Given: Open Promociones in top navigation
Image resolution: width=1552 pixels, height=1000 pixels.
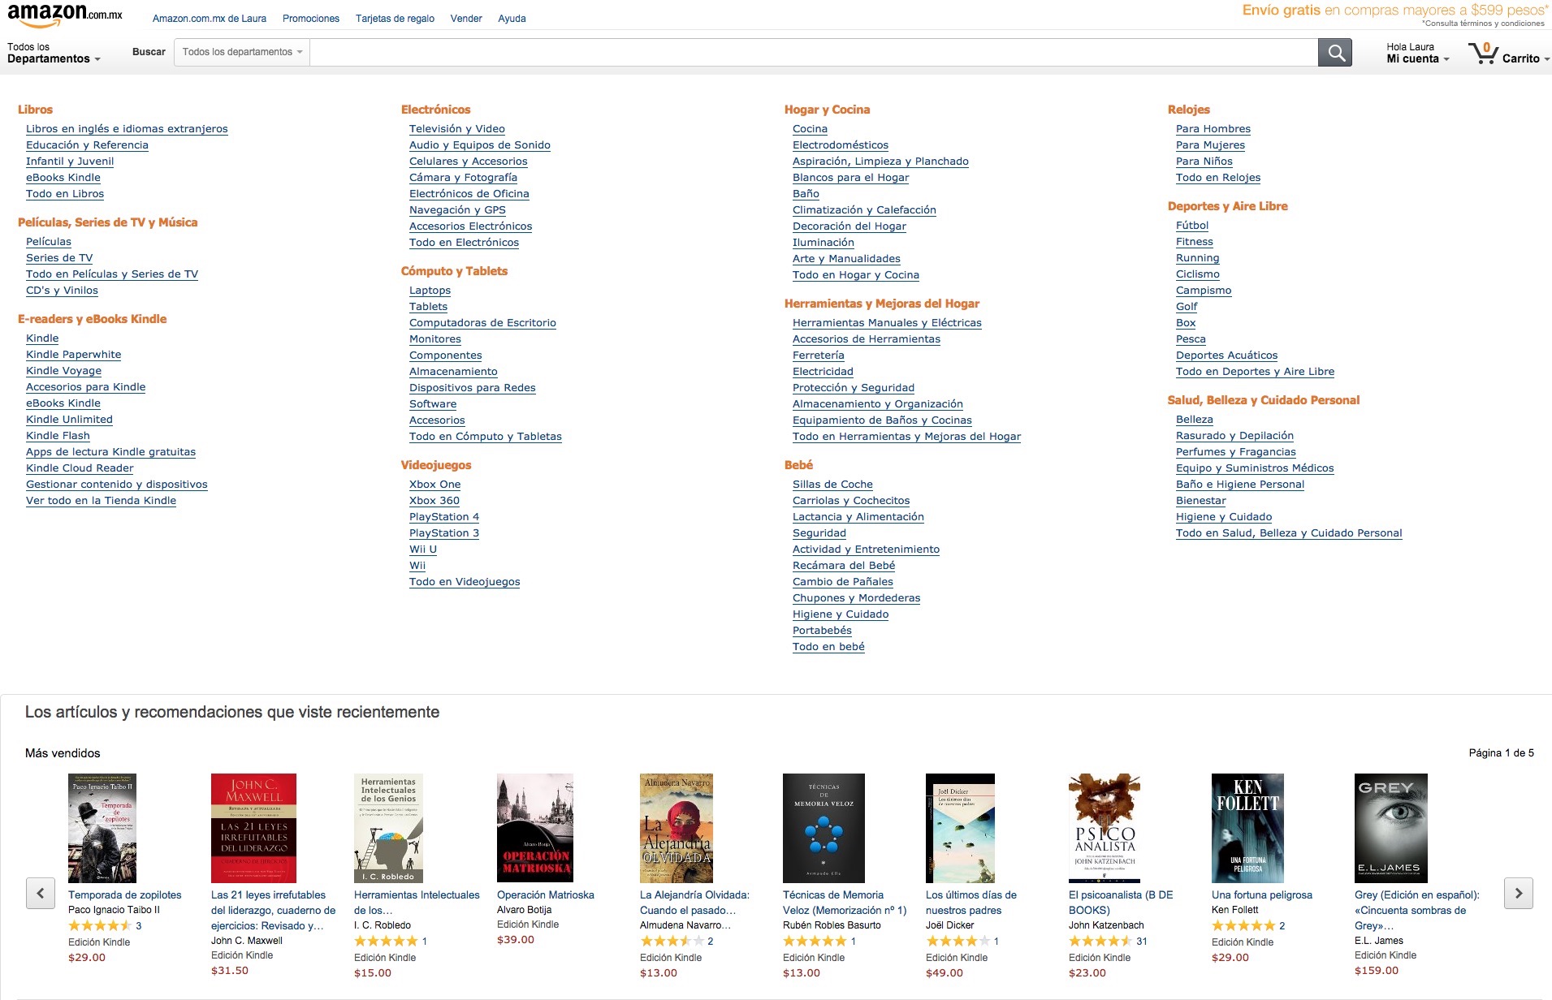Looking at the screenshot, I should tap(311, 19).
